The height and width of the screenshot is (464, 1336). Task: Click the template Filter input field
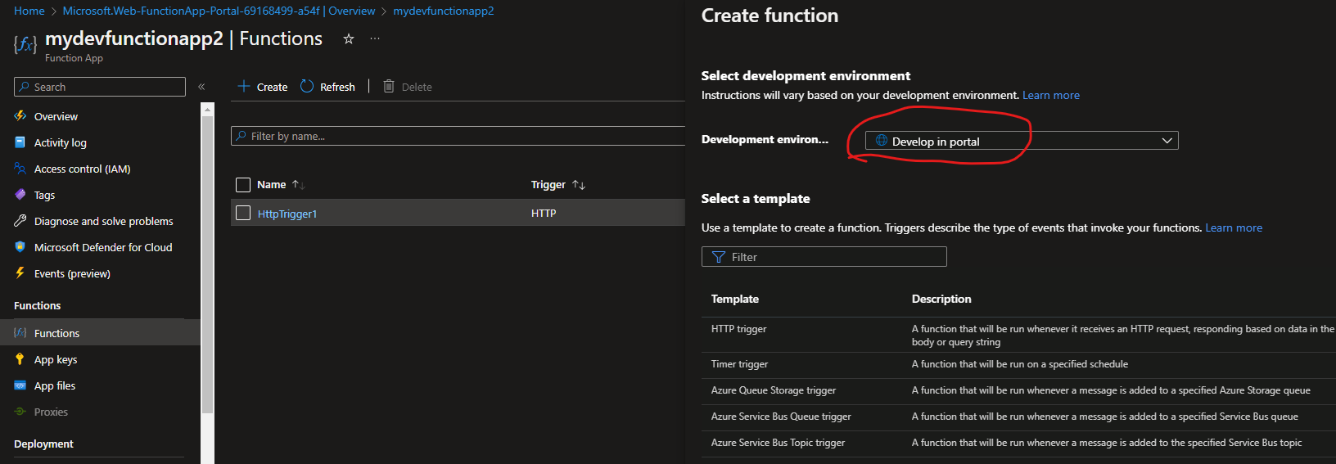(x=824, y=257)
